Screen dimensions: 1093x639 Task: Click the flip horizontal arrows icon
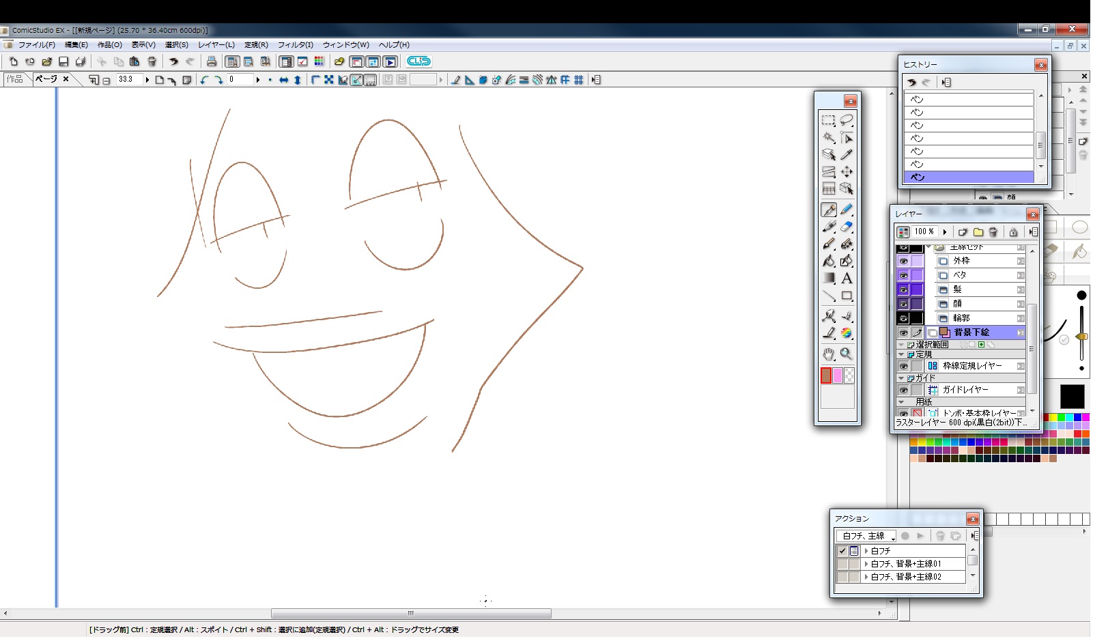(283, 80)
